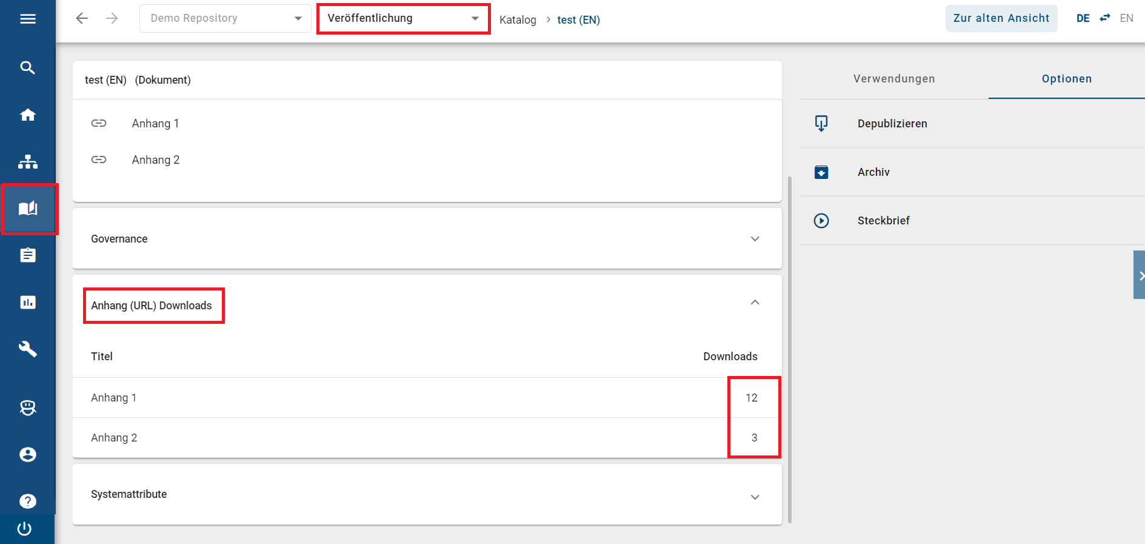Go to the home icon
Viewport: 1145px width, 544px height.
pos(28,115)
